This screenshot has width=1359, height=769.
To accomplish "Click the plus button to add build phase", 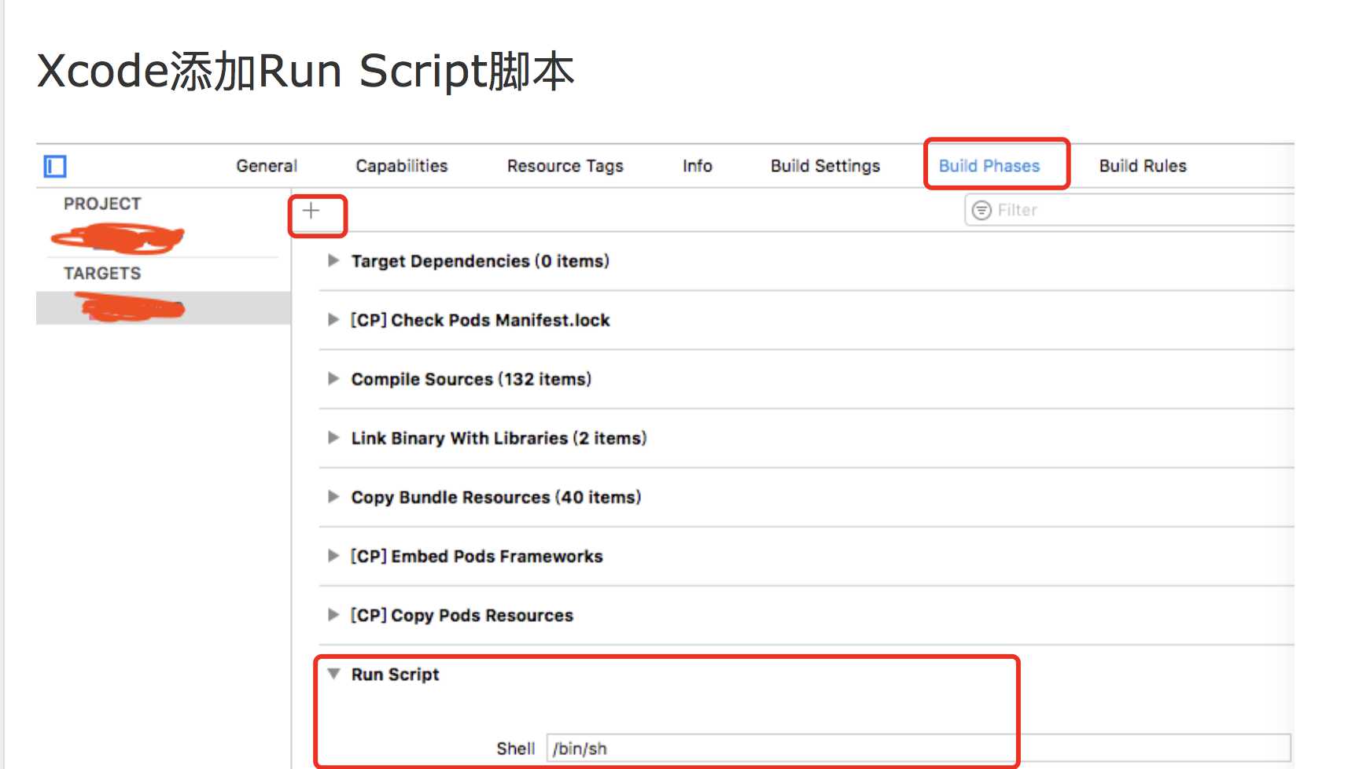I will [311, 211].
